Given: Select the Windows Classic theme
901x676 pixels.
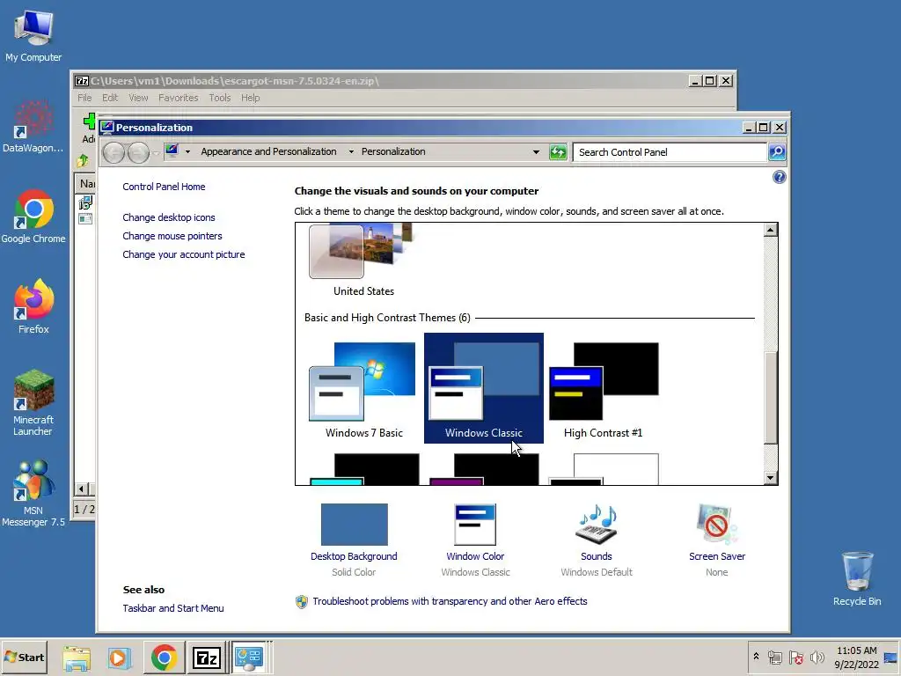Looking at the screenshot, I should pos(483,389).
